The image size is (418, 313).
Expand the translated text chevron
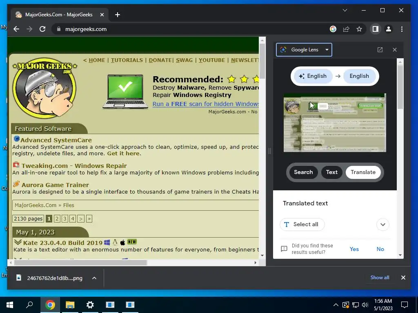pos(383,225)
